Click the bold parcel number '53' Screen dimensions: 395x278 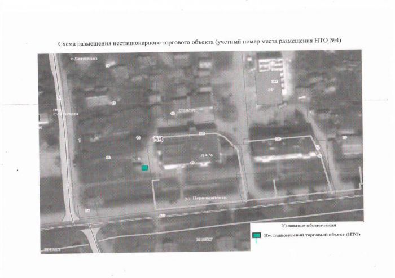[x=159, y=139]
